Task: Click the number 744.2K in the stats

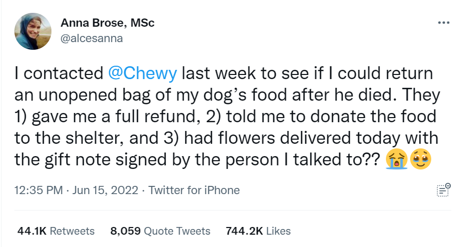Action: coord(244,231)
